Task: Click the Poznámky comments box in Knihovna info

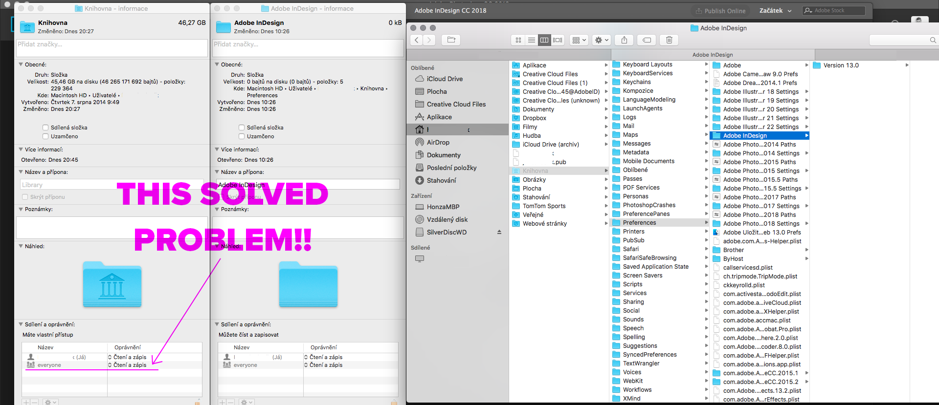Action: click(112, 228)
